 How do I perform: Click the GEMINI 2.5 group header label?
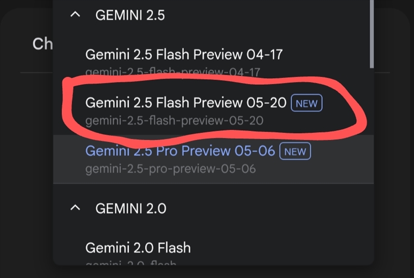(x=130, y=16)
